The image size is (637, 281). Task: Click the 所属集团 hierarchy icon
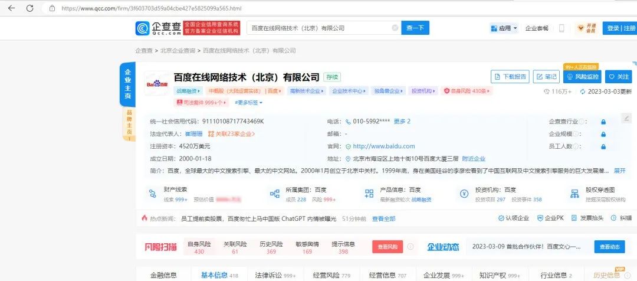(x=275, y=194)
